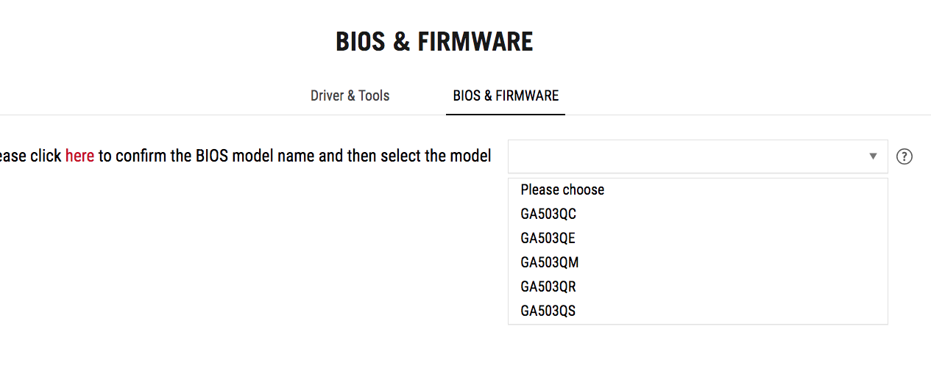The width and height of the screenshot is (931, 379).
Task: Click the 'ease click' text before the link
Action: point(29,156)
